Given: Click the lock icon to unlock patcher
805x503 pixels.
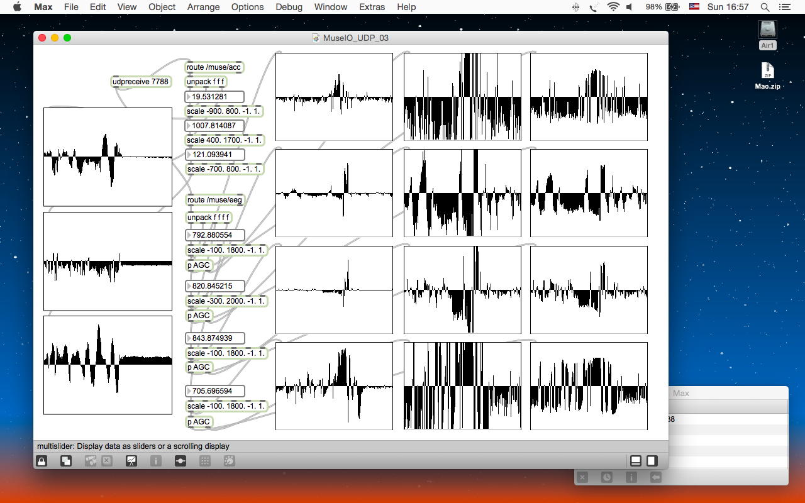Looking at the screenshot, I should (42, 461).
